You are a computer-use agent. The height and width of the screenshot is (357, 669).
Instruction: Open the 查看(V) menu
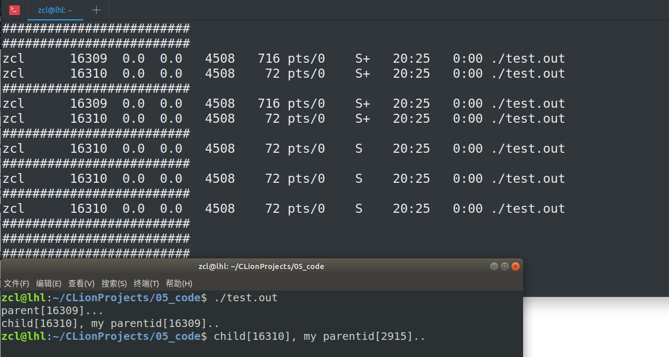coord(81,283)
